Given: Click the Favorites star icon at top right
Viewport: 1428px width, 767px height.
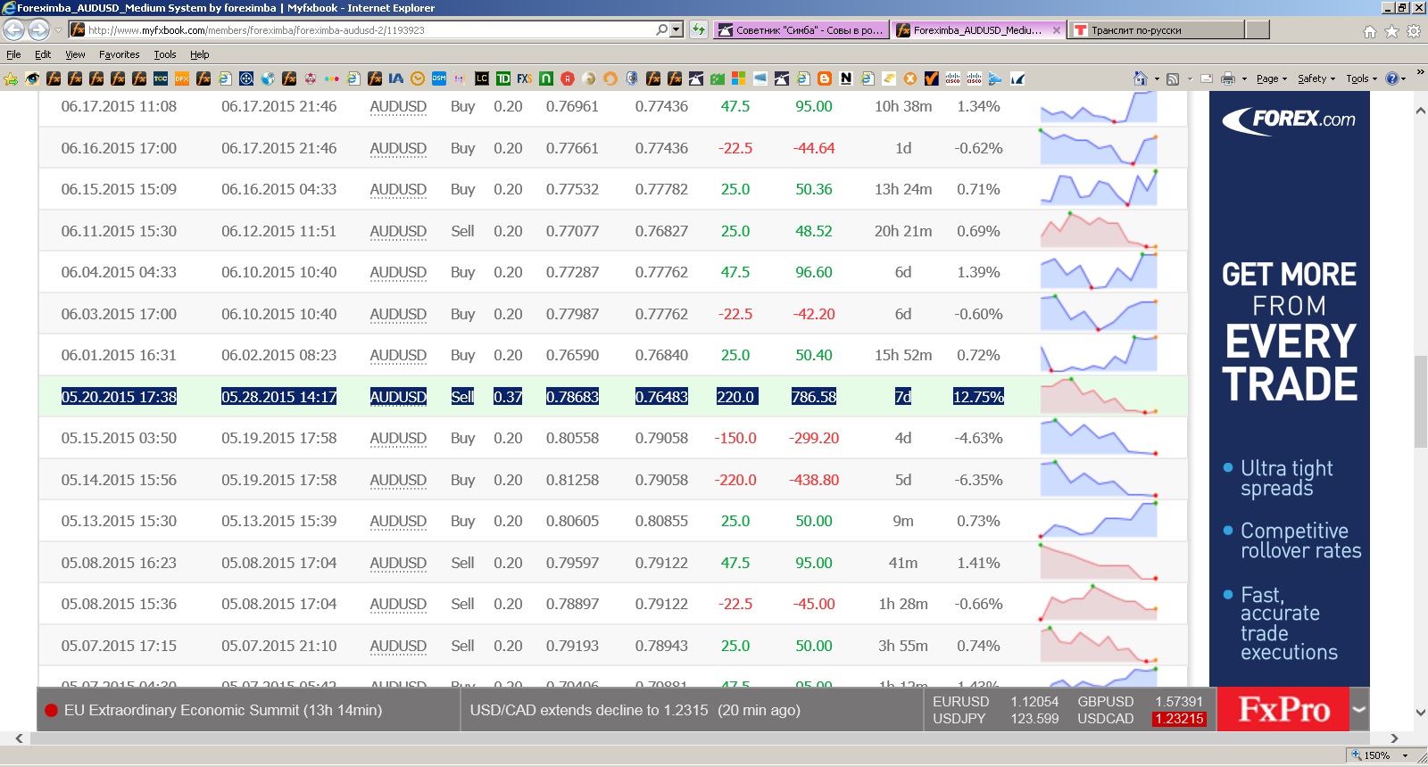Looking at the screenshot, I should pos(1391,31).
